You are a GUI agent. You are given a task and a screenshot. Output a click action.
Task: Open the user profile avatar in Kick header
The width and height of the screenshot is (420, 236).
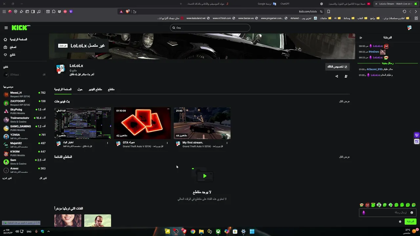point(409,28)
